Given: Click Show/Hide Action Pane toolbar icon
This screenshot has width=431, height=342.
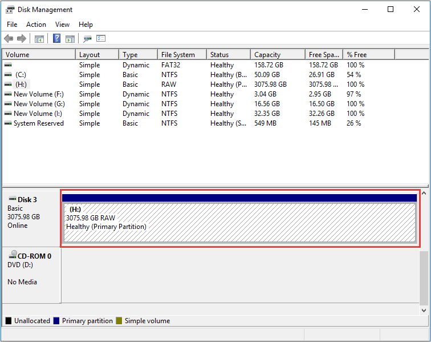Looking at the screenshot, I should click(x=70, y=39).
